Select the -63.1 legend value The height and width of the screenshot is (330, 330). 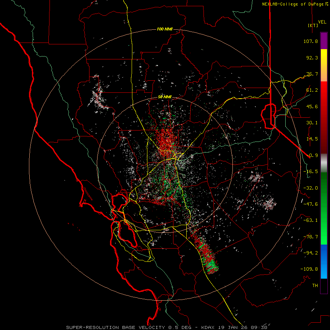311,220
